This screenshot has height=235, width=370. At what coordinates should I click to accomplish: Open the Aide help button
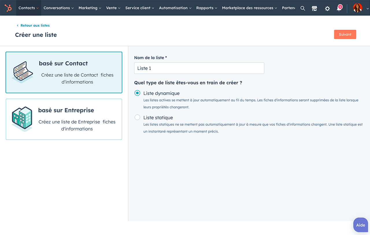(360, 225)
